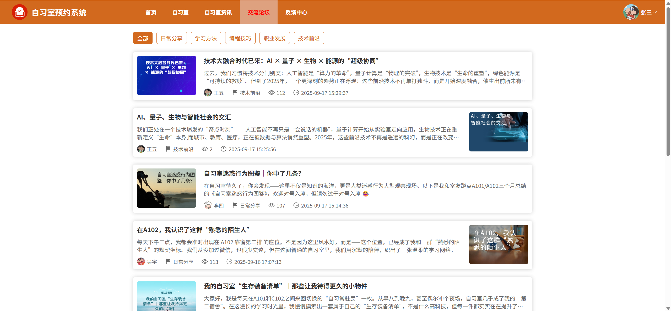
Task: Click Li Si's avatar on 迷惑行为 post
Action: (x=208, y=205)
